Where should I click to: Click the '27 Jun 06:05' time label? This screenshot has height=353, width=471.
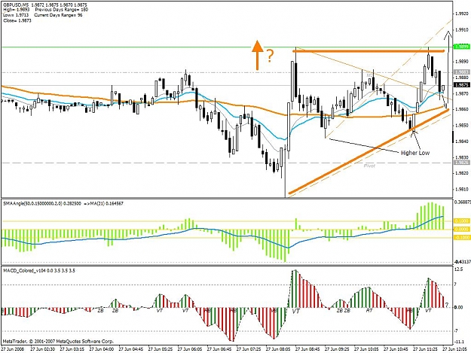[190, 349]
